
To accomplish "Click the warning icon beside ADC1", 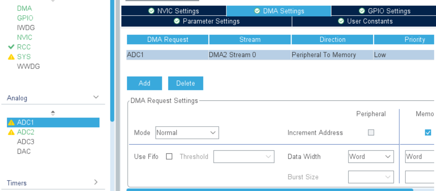I will point(11,122).
